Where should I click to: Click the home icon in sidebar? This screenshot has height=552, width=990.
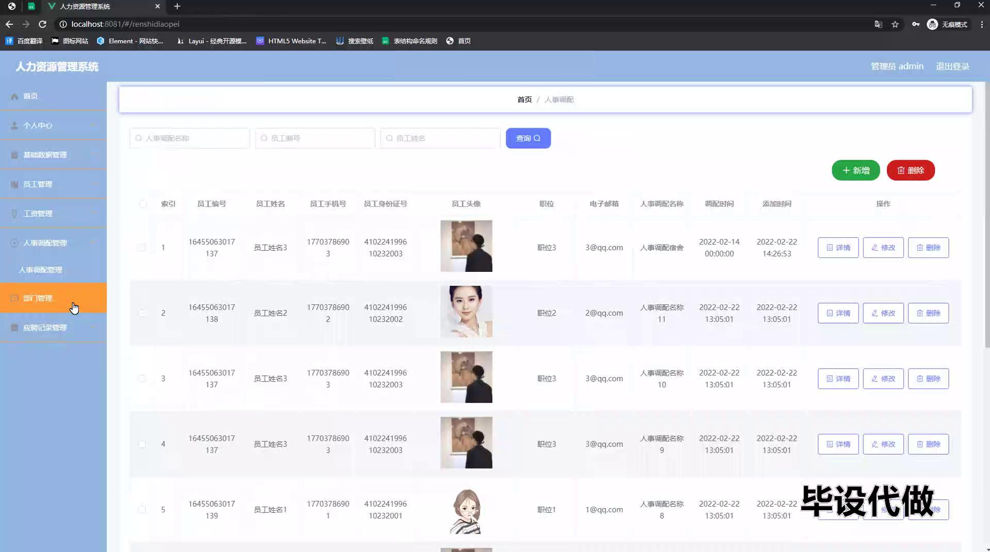14,96
